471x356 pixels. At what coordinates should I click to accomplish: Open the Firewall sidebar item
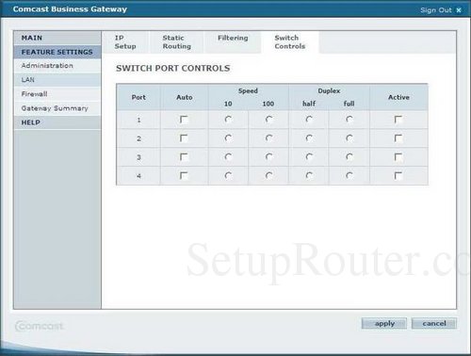[57, 94]
